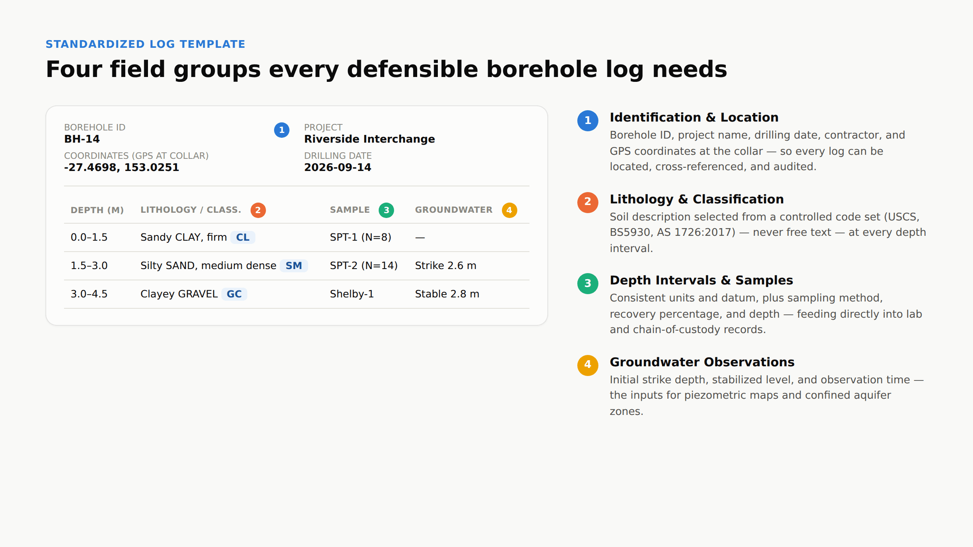This screenshot has width=973, height=547.
Task: Click lithology cell Clayey GRAVEL
Action: pyautogui.click(x=179, y=294)
